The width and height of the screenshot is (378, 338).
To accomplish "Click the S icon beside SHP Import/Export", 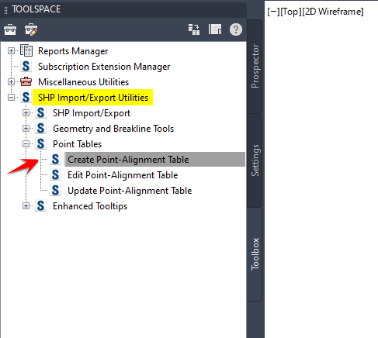I will [40, 112].
